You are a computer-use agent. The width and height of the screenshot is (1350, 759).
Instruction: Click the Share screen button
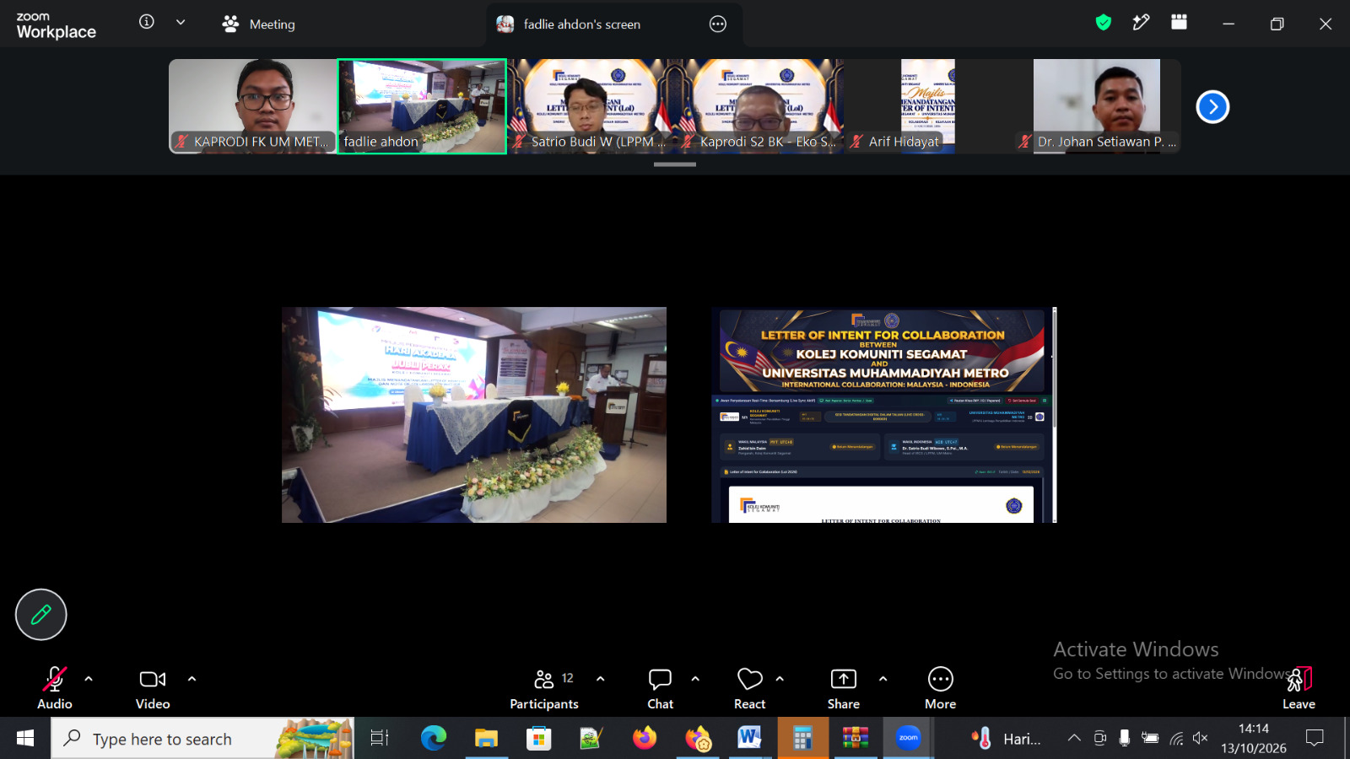[844, 687]
